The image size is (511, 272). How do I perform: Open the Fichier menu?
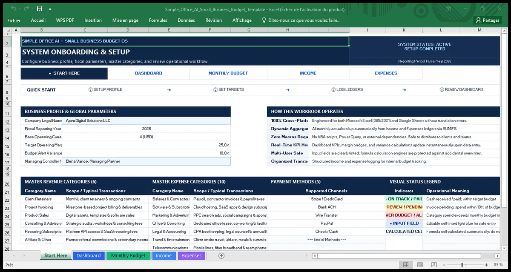coord(14,20)
